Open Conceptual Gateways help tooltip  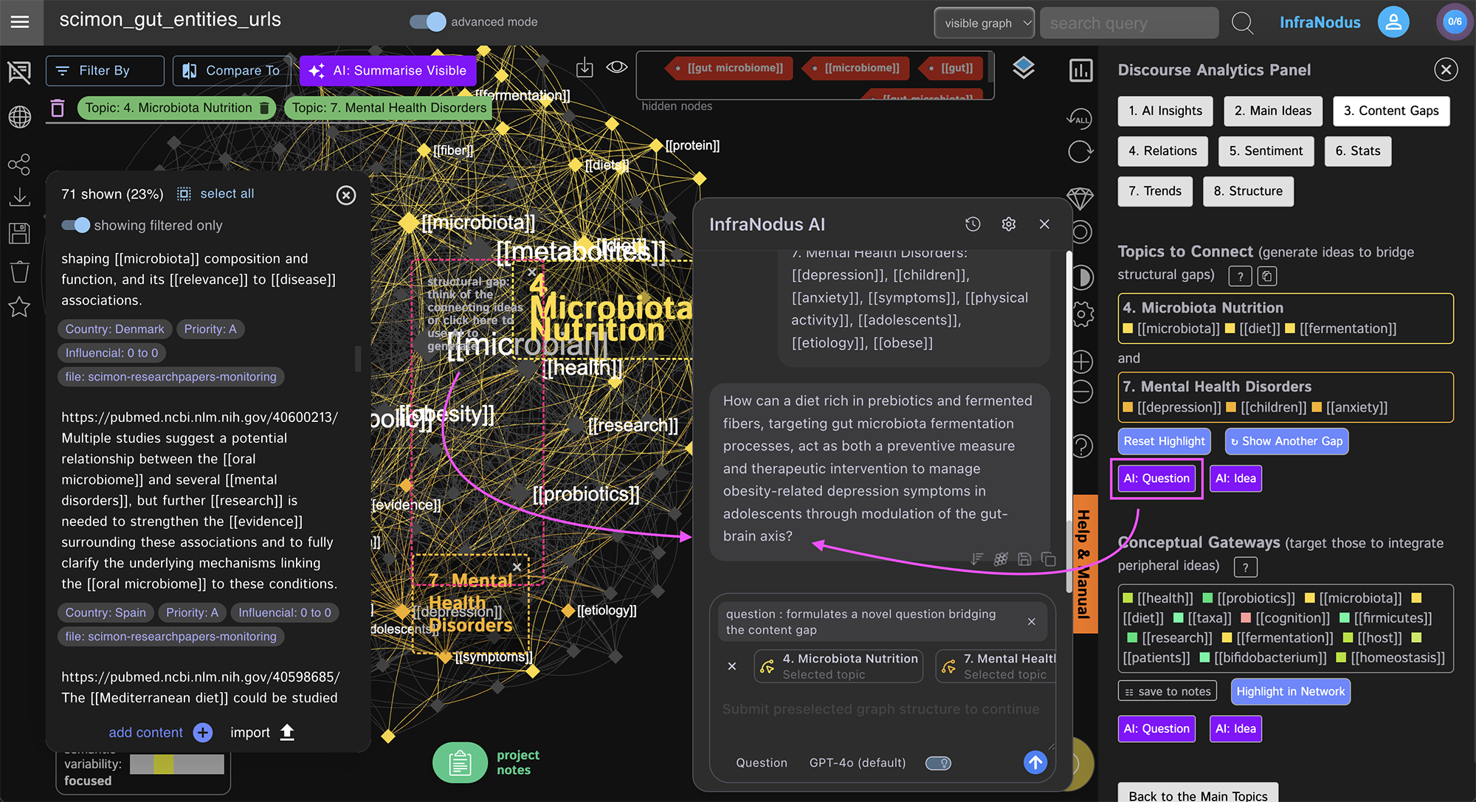pos(1246,567)
